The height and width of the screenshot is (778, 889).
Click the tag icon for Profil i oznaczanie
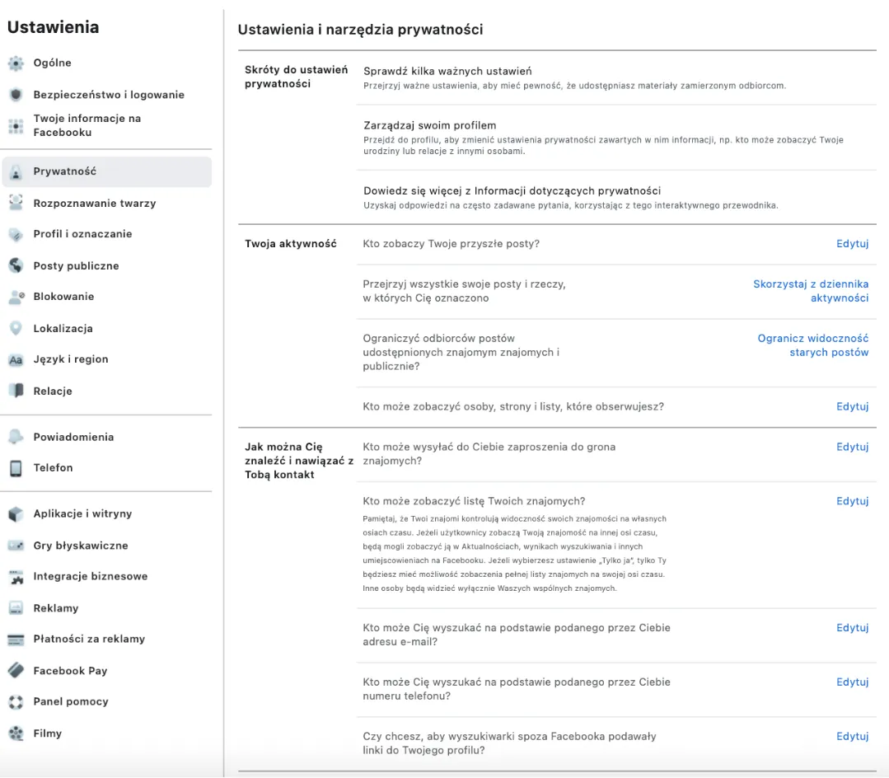point(16,234)
